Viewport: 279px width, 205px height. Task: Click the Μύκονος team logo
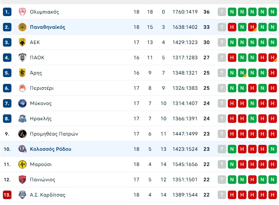pyautogui.click(x=22, y=103)
